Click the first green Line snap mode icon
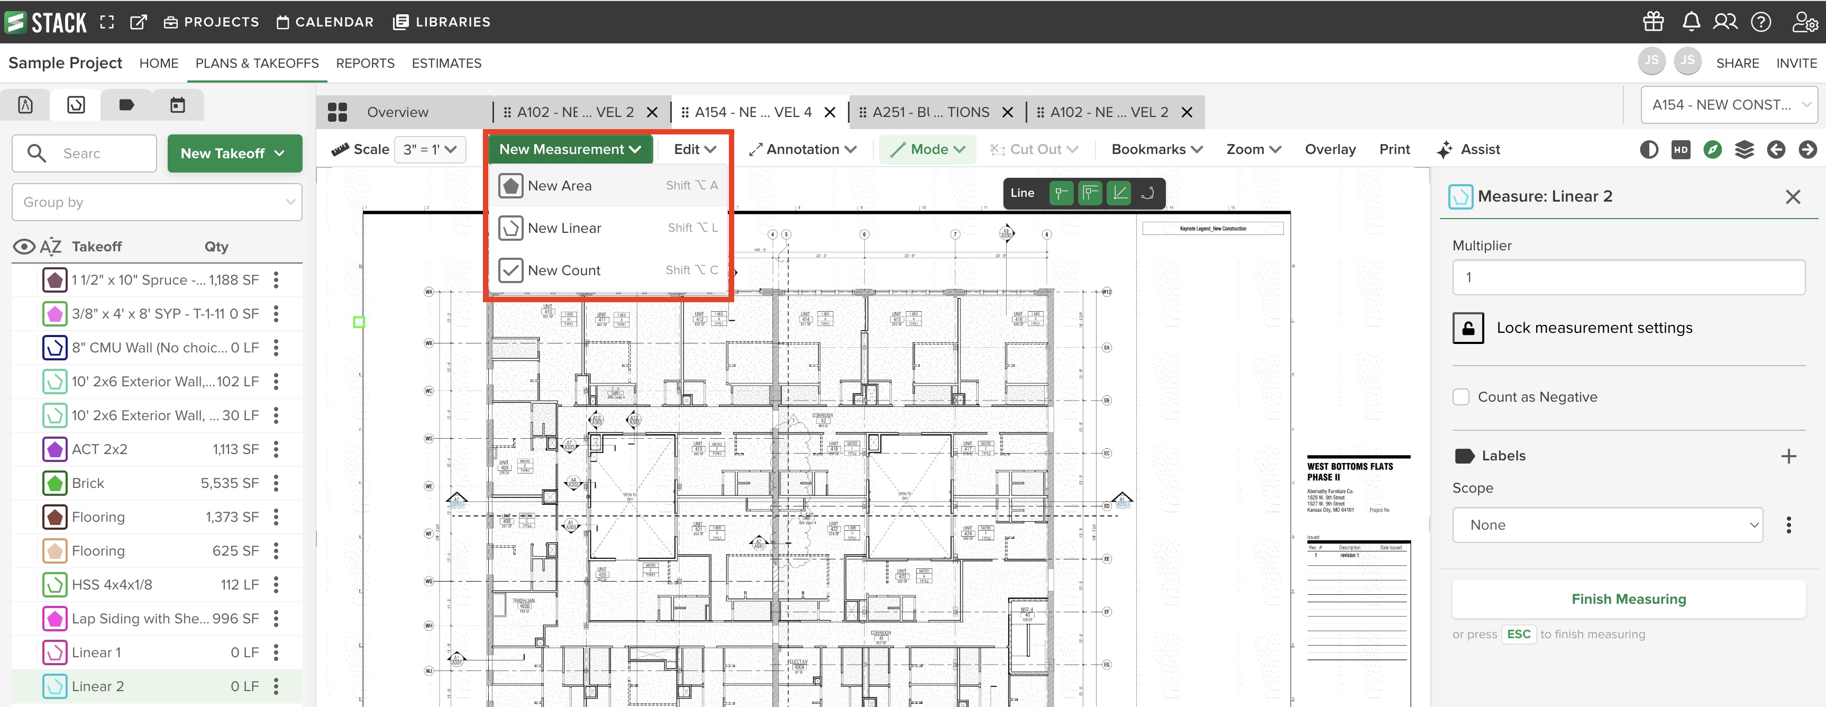Image resolution: width=1826 pixels, height=707 pixels. click(1061, 193)
